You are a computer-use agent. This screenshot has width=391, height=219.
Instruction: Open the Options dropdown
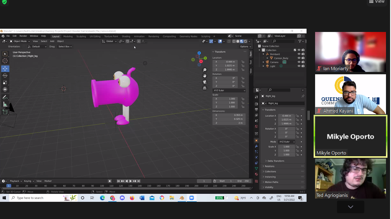pyautogui.click(x=245, y=46)
